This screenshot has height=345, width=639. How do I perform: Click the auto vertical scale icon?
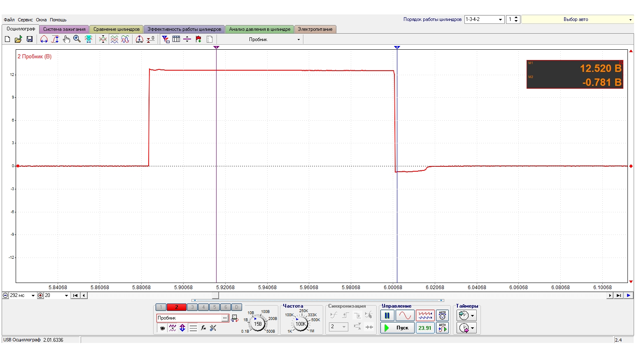(x=139, y=39)
